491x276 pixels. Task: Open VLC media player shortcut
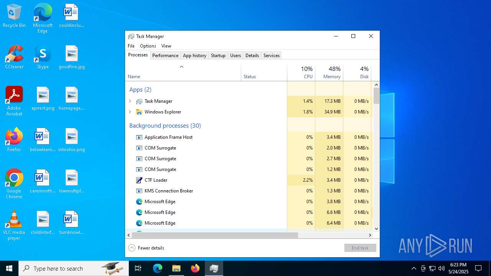point(14,225)
